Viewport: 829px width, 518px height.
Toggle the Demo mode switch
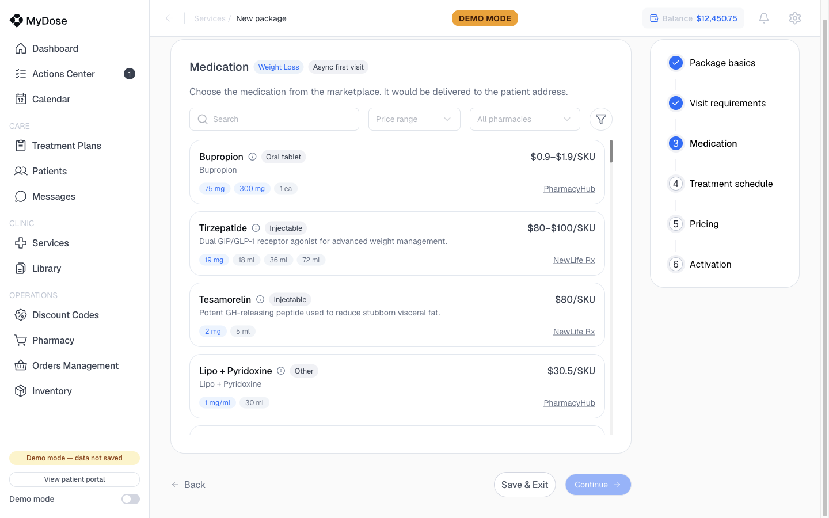coord(131,499)
